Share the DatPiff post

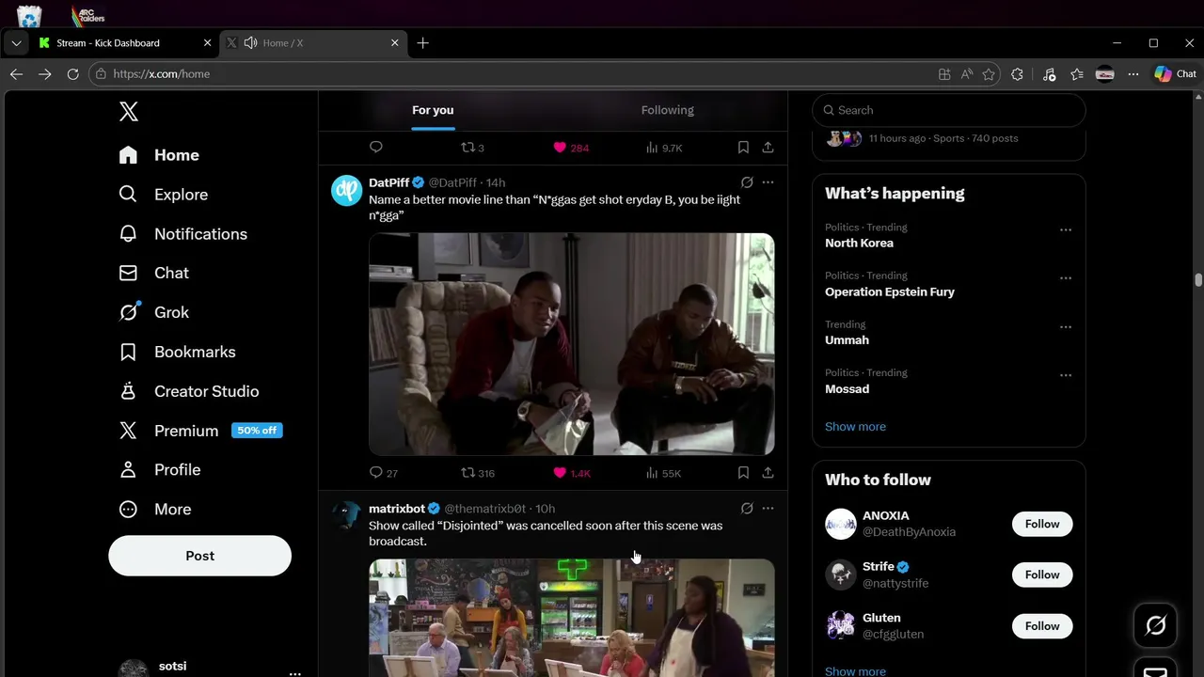tap(768, 473)
